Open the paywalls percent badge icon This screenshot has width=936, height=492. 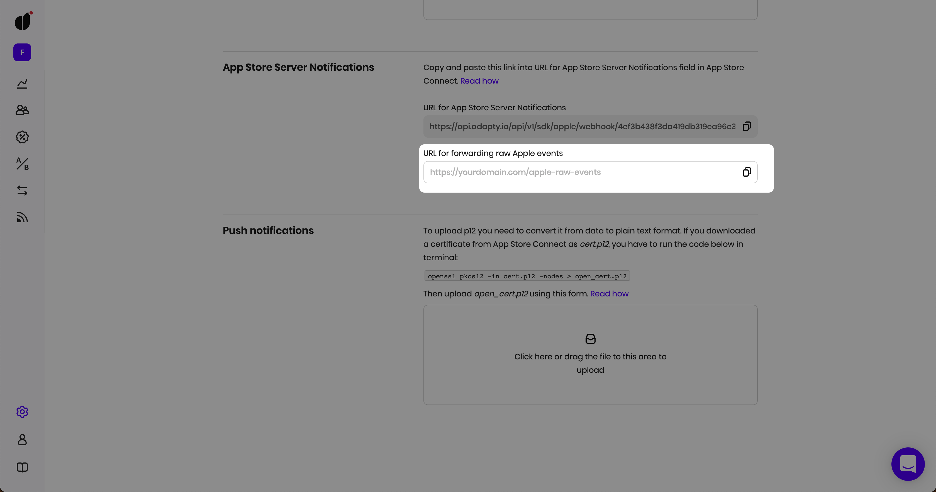[22, 137]
